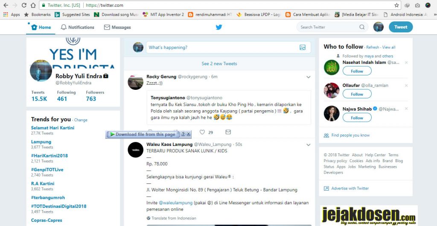This screenshot has width=437, height=226.
Task: Open Selamat Hari Kartini trend
Action: pos(52,128)
